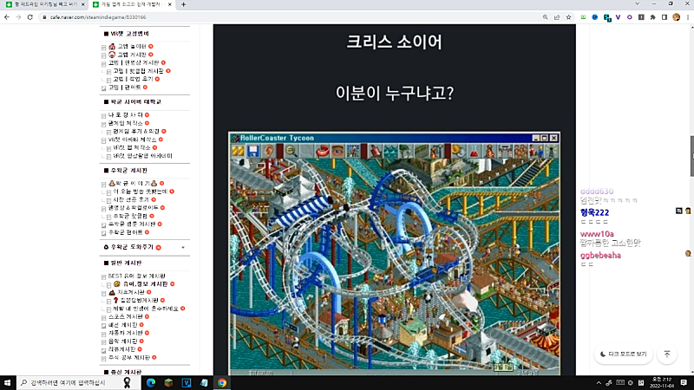The height and width of the screenshot is (390, 694).
Task: Open the 고멤 놀이터 board link
Action: pos(132,47)
